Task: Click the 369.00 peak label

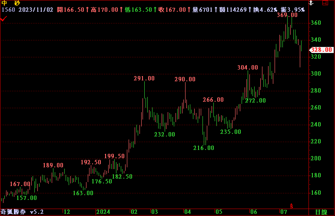Action: 287,15
